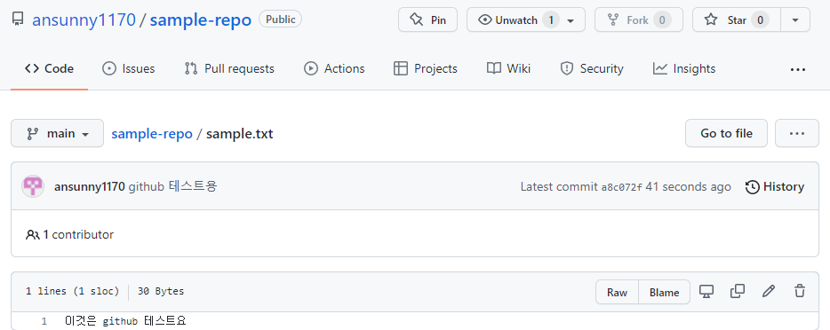Screen dimensions: 830x330
Task: Expand the Star lists dropdown arrow
Action: tap(795, 20)
